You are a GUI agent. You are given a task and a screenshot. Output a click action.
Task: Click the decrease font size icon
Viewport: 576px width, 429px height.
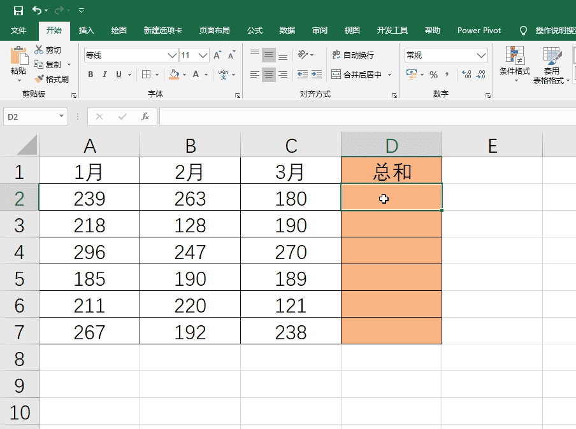coord(231,55)
